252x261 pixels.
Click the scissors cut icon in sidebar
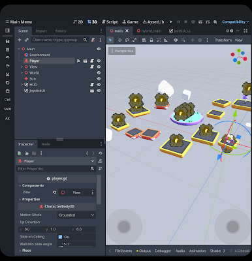7,74
